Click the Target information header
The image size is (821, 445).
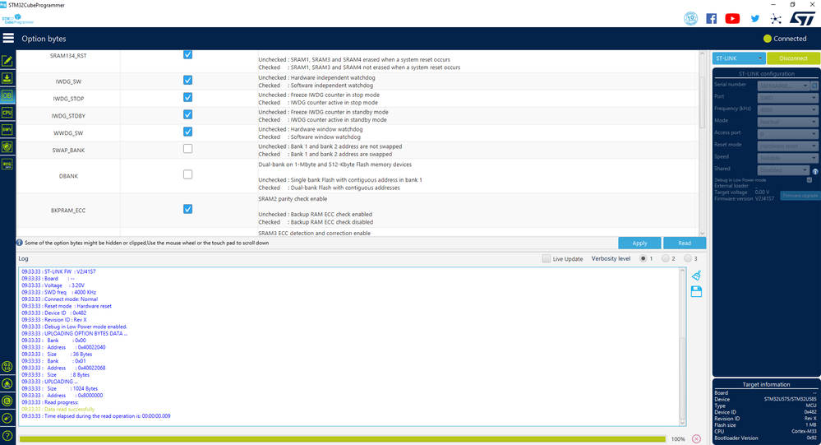766,384
